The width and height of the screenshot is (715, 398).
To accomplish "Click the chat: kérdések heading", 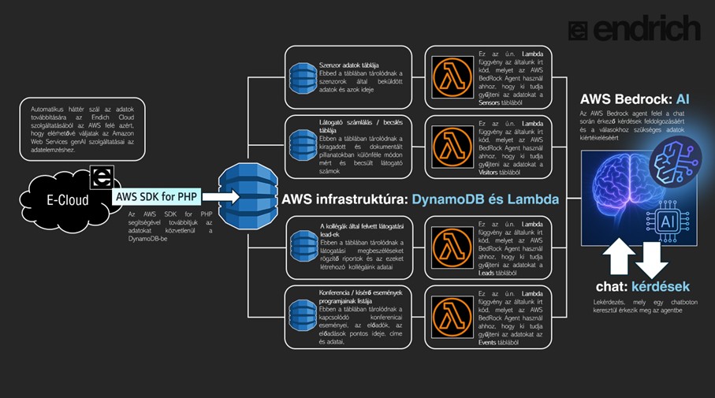I will (642, 287).
